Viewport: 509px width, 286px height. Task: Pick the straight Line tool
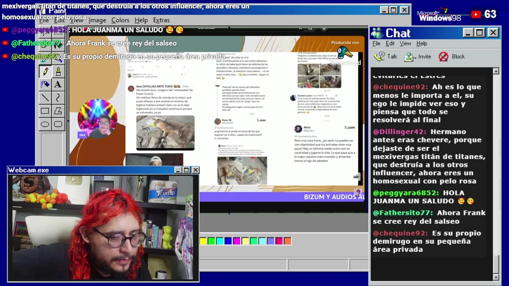[x=45, y=98]
